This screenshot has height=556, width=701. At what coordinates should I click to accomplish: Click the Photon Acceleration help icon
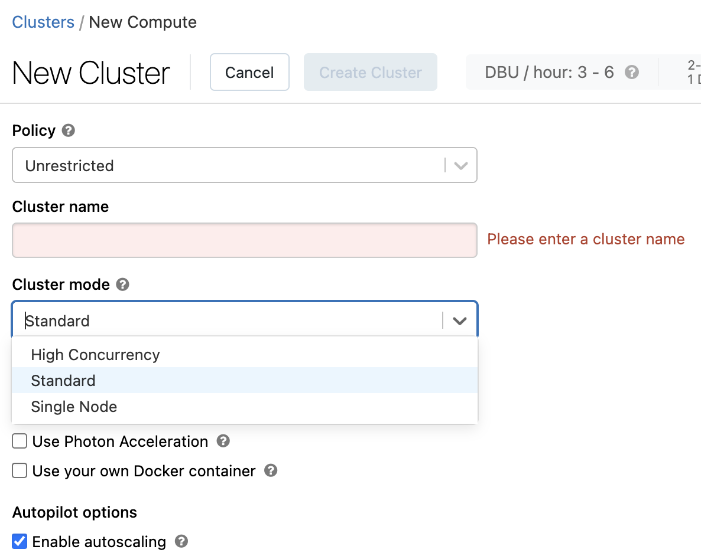tap(223, 441)
